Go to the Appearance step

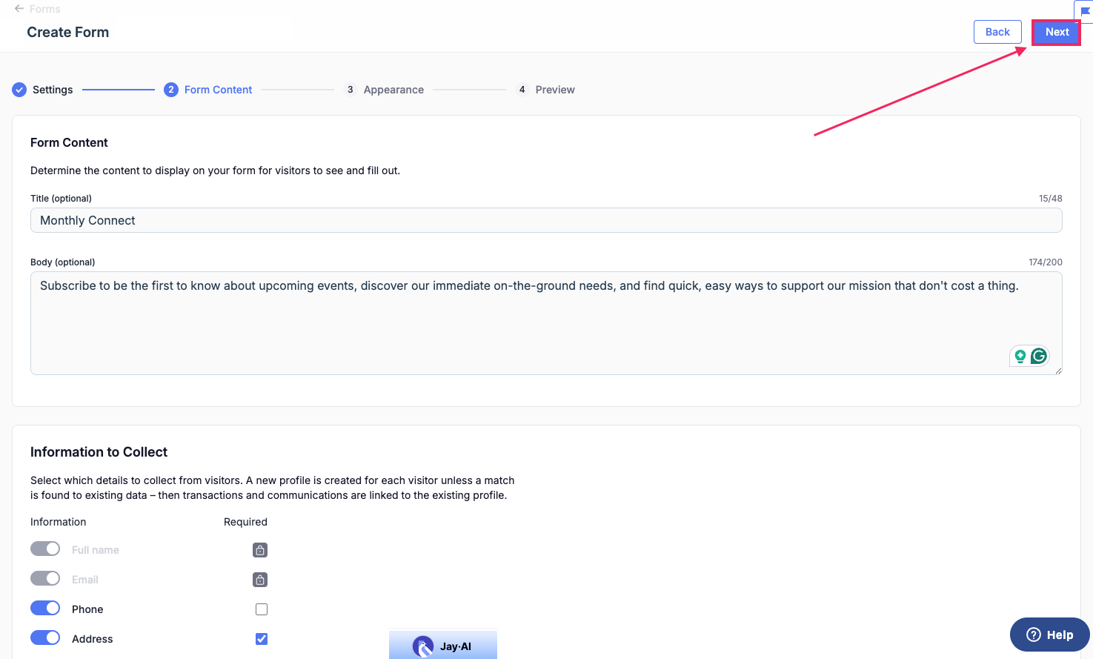393,90
